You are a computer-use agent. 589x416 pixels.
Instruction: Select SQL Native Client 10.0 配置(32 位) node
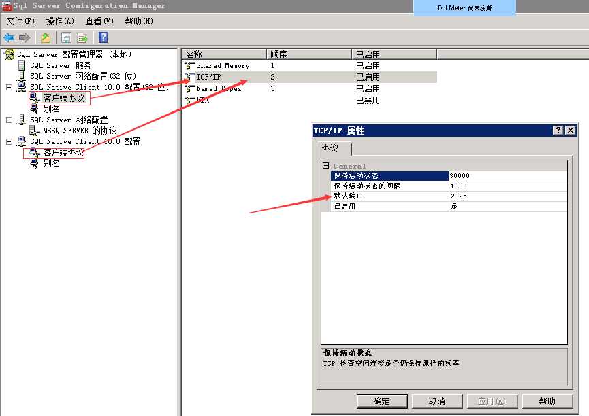click(99, 88)
